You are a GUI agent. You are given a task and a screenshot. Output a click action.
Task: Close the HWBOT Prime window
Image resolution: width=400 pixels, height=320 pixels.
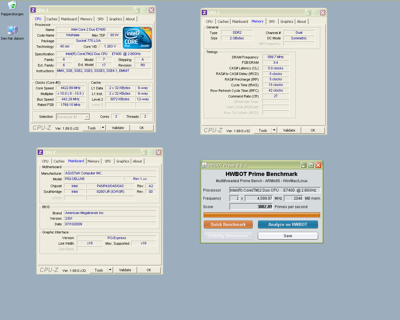point(318,165)
